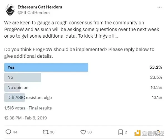The width and height of the screenshot is (167, 139).
Task: Click the 33 likes count
Action: click(90, 132)
